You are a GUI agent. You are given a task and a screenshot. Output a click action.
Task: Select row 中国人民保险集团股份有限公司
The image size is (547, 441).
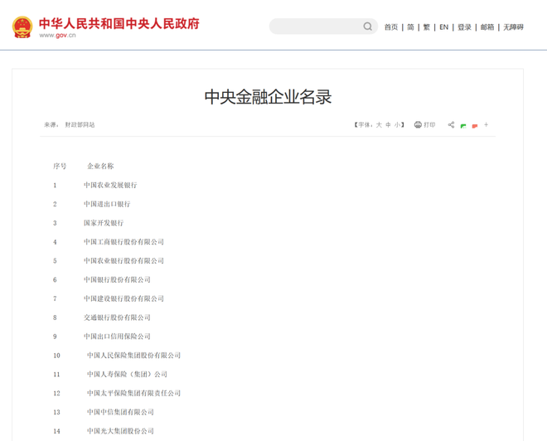click(x=134, y=355)
